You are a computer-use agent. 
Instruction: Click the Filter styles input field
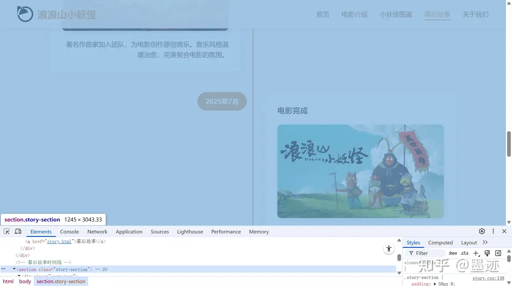[425, 253]
